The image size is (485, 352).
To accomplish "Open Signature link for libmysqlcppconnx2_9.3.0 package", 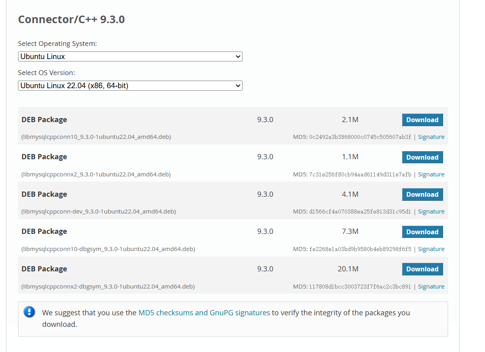I will point(431,174).
